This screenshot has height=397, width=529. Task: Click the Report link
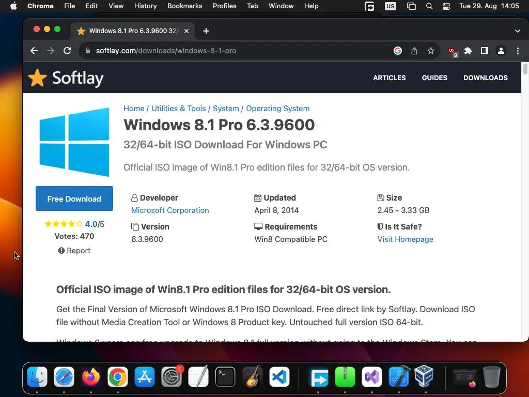tap(74, 251)
